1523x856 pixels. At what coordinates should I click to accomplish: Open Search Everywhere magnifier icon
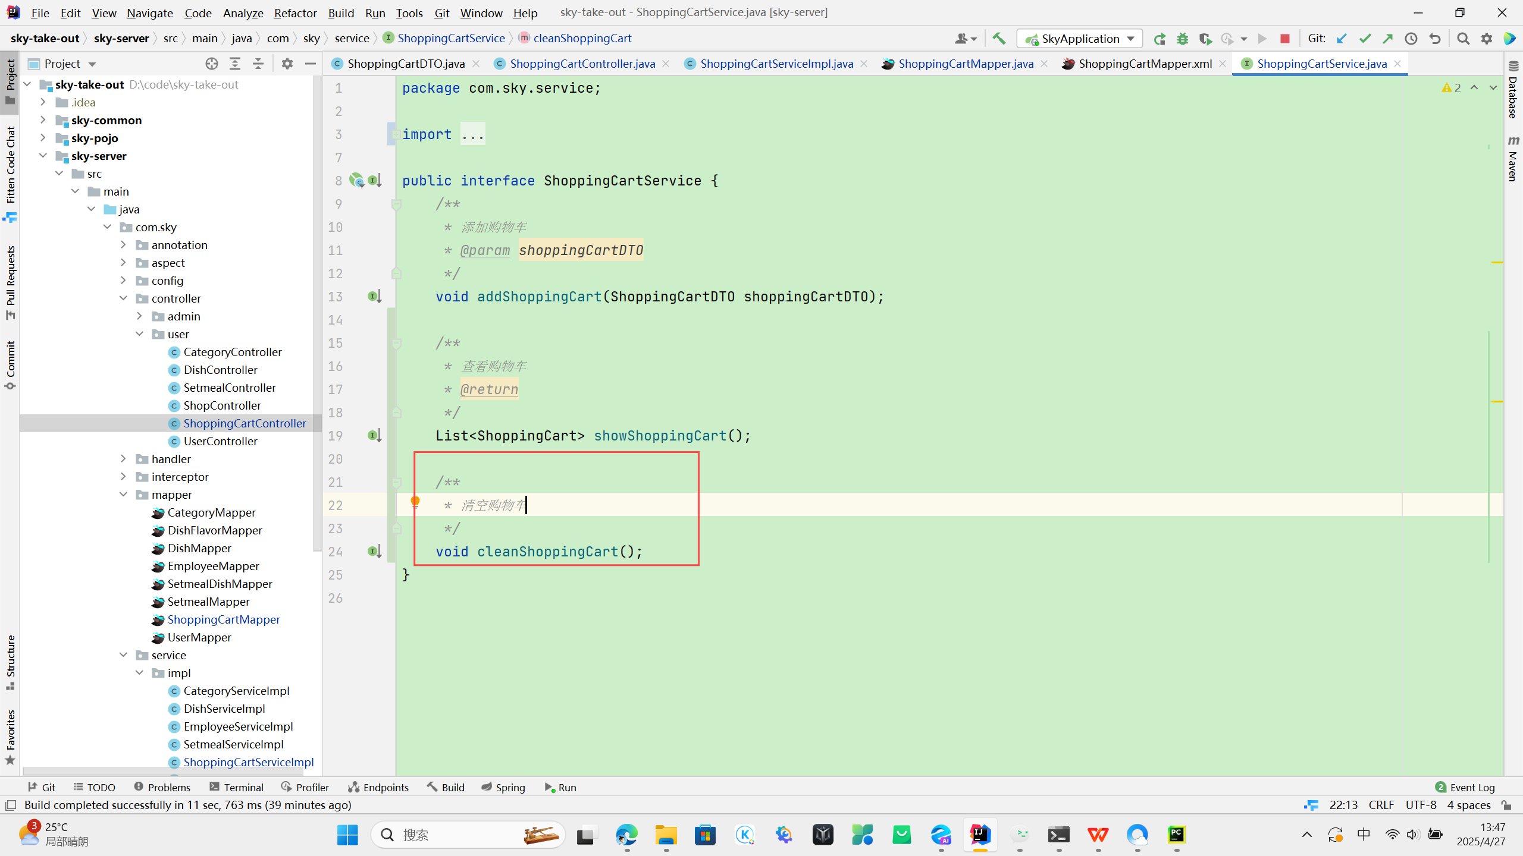(x=1464, y=39)
